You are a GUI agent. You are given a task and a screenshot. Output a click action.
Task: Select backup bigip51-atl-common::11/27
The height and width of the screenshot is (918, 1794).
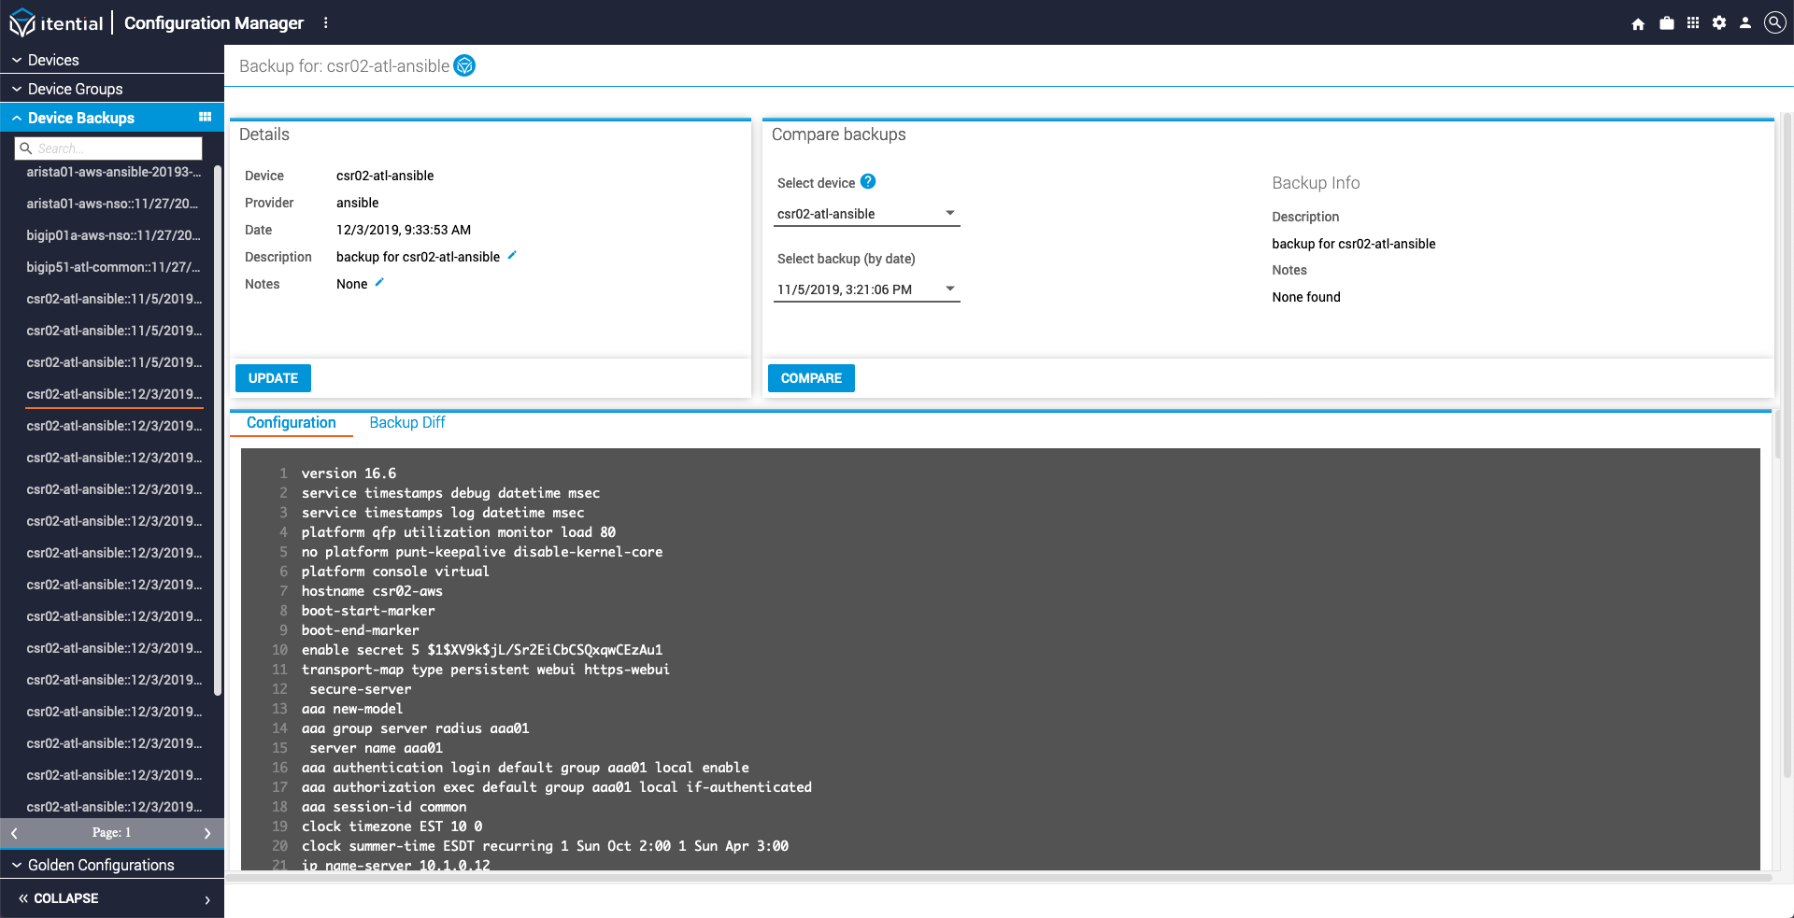[x=113, y=267]
